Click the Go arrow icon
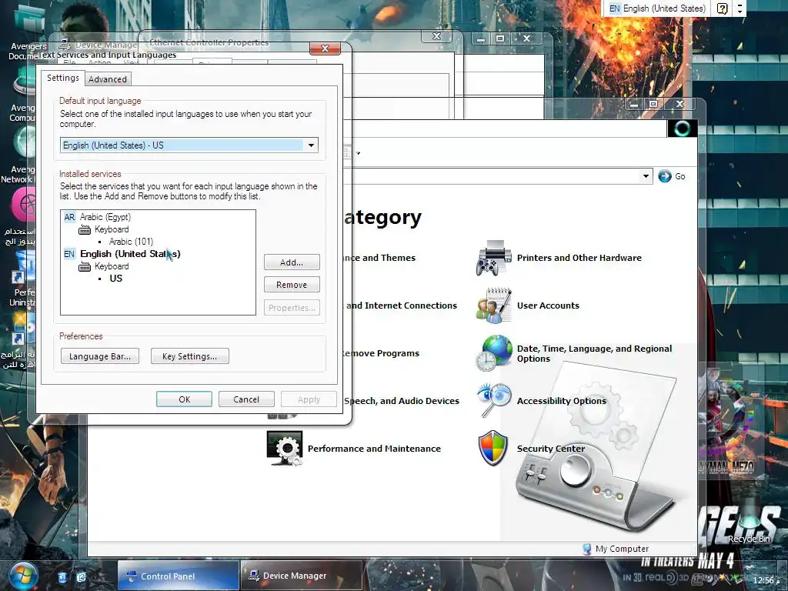Screen dimensions: 788x591 tap(664, 176)
